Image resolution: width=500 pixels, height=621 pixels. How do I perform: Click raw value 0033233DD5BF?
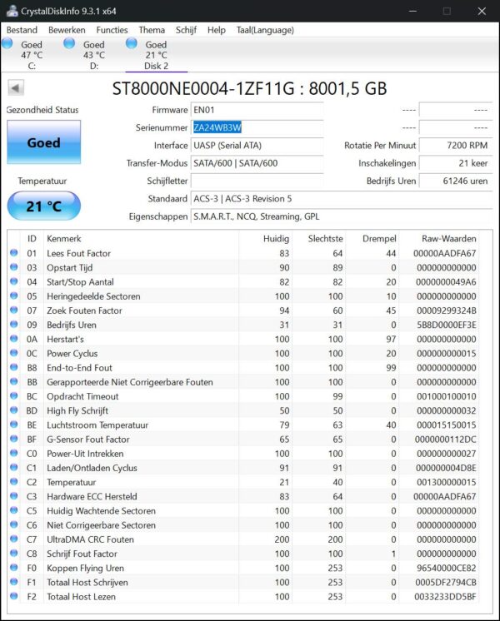click(x=445, y=597)
